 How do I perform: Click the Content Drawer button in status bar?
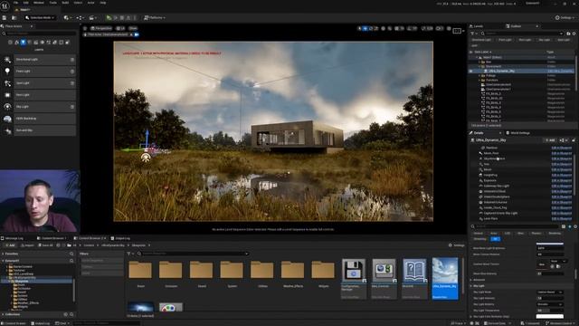[x=14, y=323]
